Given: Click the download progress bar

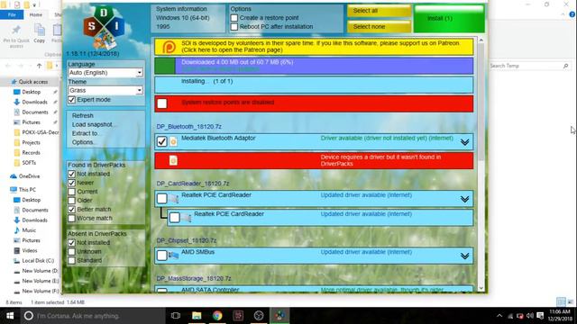Looking at the screenshot, I should [314, 66].
